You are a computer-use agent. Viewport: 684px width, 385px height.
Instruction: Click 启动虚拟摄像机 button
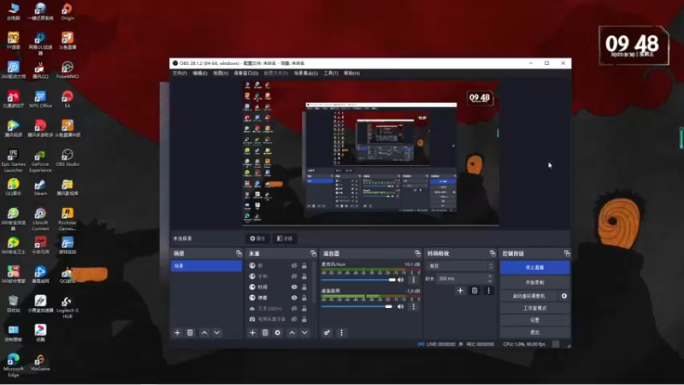click(x=528, y=296)
